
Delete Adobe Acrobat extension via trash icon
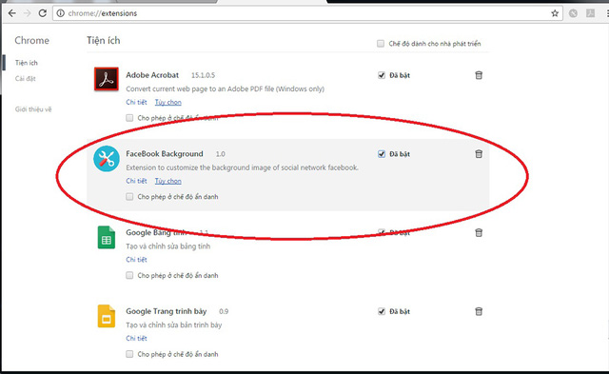pyautogui.click(x=479, y=75)
